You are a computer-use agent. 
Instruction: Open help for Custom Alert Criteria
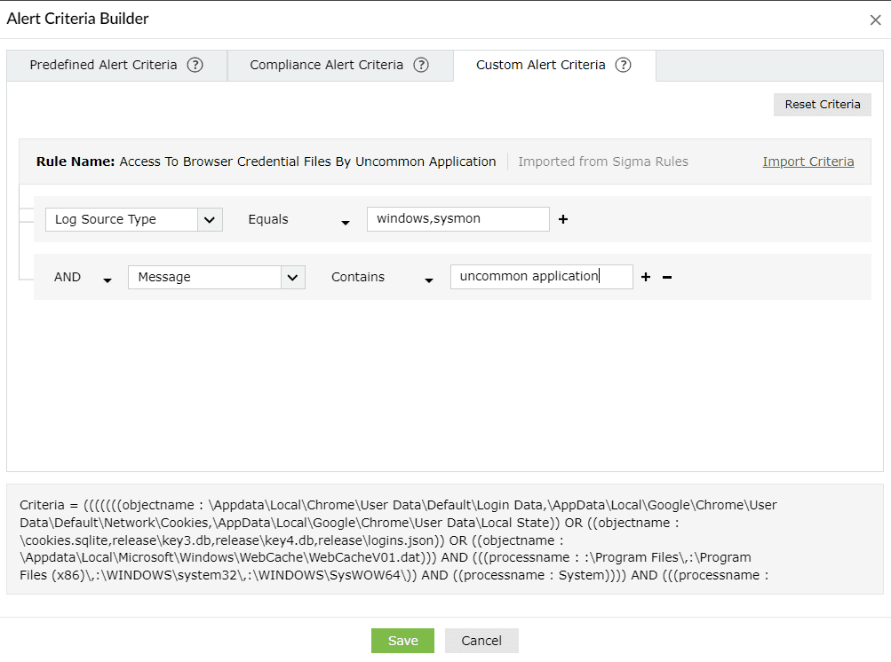pos(623,64)
